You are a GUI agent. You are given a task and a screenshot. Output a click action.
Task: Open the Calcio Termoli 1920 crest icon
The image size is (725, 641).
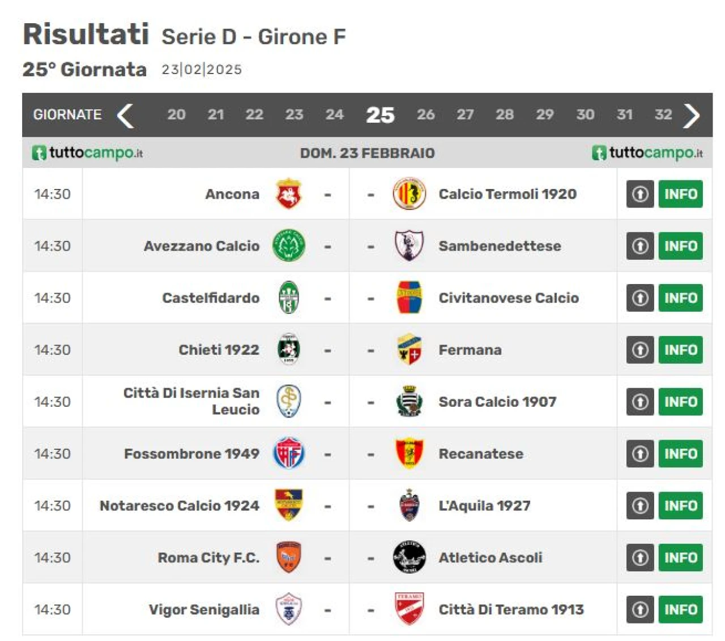(409, 193)
